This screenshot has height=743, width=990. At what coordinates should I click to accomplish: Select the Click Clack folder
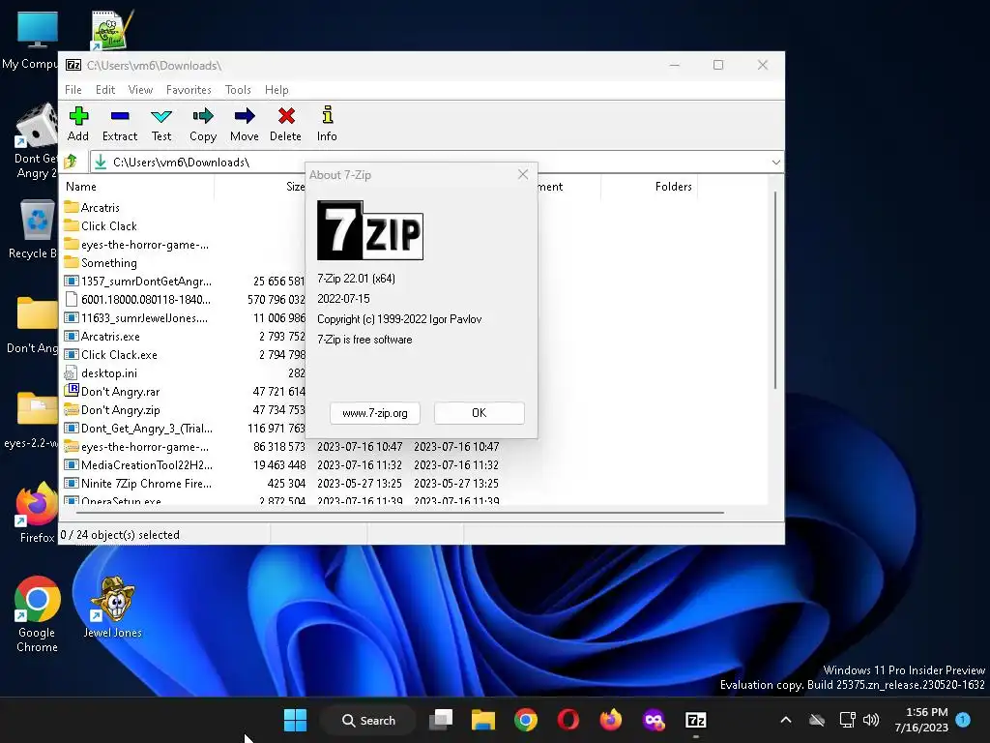click(108, 225)
